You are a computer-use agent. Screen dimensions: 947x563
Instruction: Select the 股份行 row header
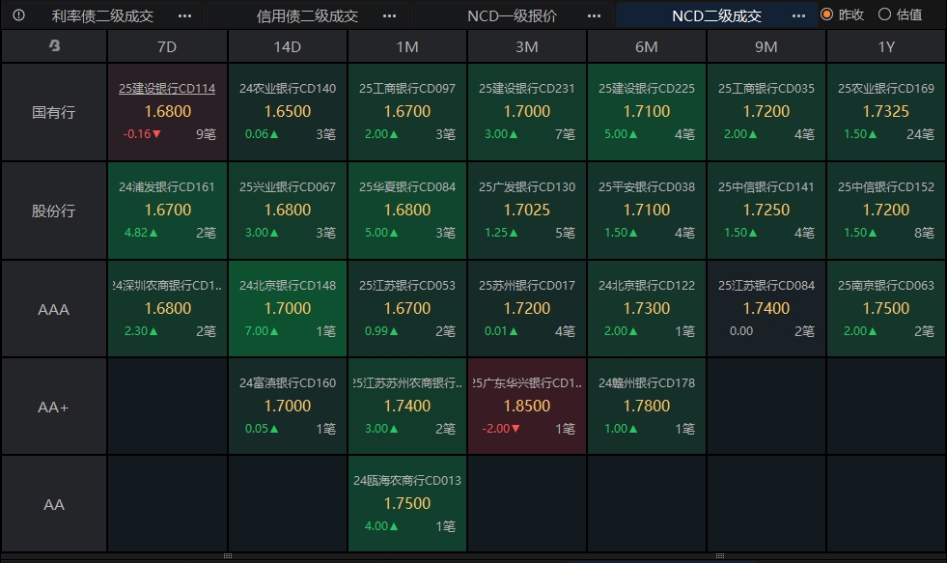point(54,211)
